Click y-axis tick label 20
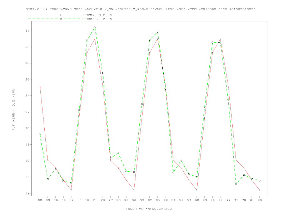Viewport: 283px width, 218px height. click(x=27, y=128)
